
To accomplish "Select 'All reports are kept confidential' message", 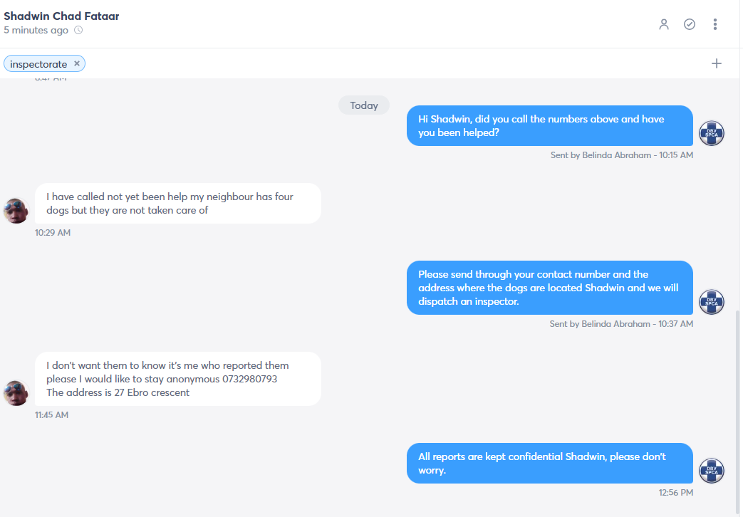I will point(550,463).
